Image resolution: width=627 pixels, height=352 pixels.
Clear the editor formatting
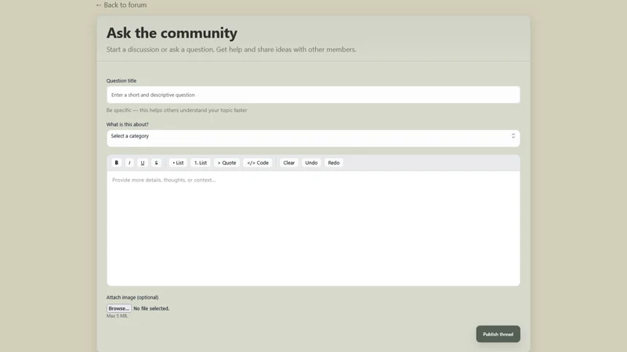point(288,163)
